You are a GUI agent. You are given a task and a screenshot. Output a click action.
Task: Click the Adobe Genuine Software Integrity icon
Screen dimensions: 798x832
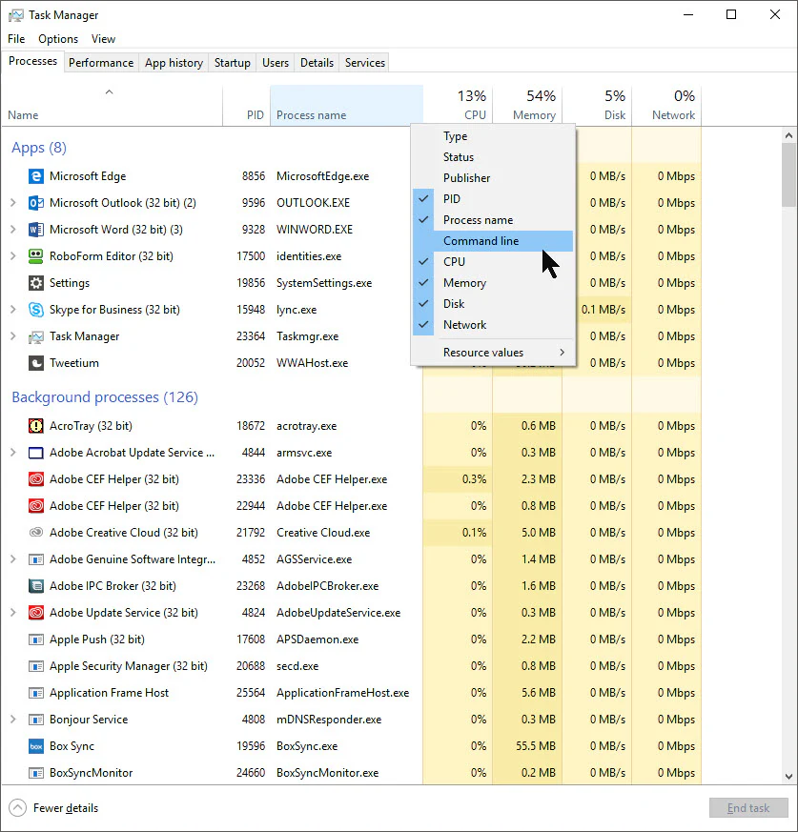click(x=35, y=559)
